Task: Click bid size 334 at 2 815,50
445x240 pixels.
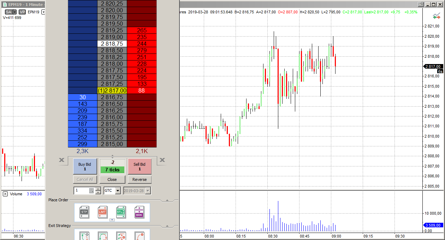Action: (x=83, y=131)
